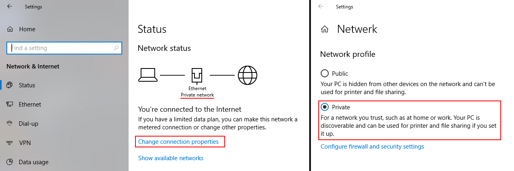The image size is (514, 171).
Task: Click the back arrow in right Settings window
Action: 320,6
